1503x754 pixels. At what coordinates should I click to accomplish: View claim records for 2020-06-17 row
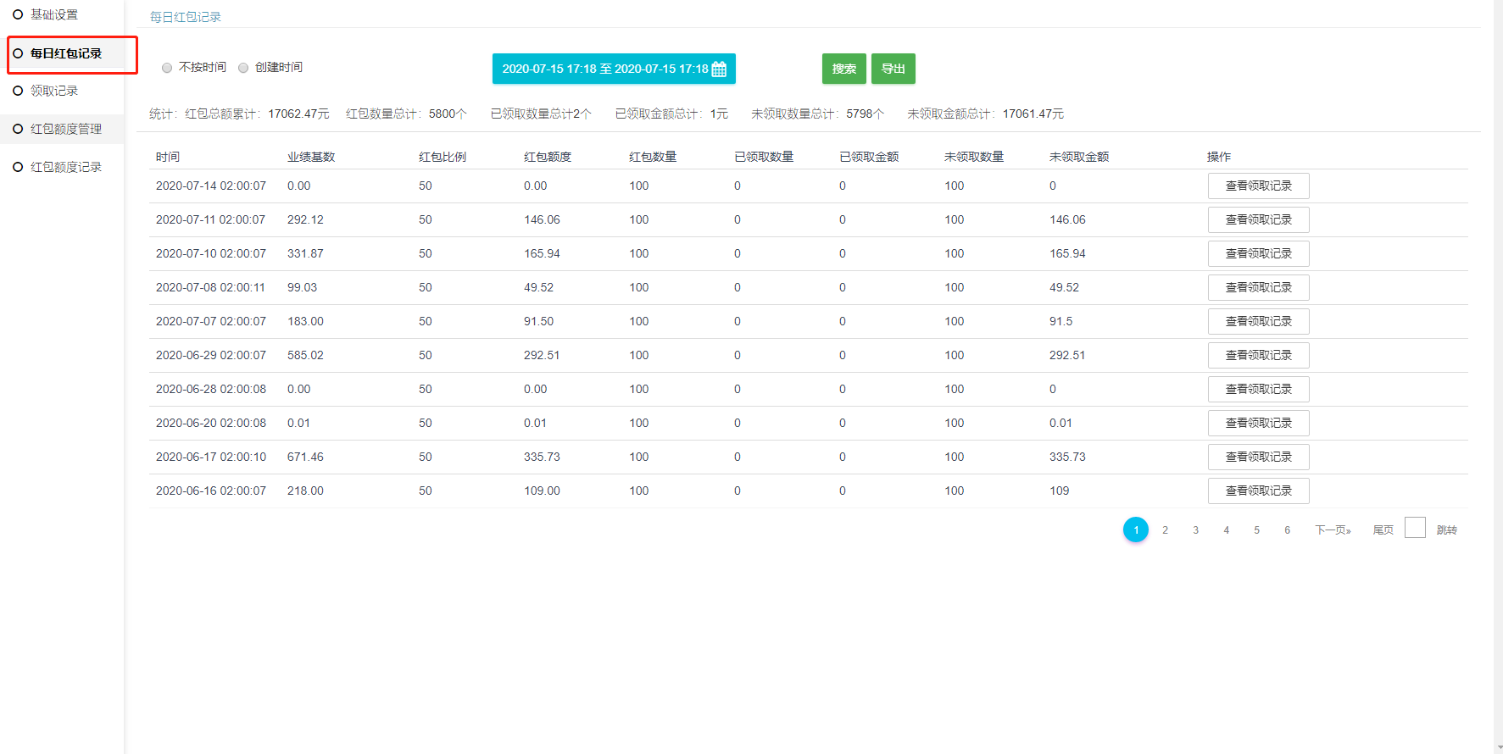point(1258,457)
